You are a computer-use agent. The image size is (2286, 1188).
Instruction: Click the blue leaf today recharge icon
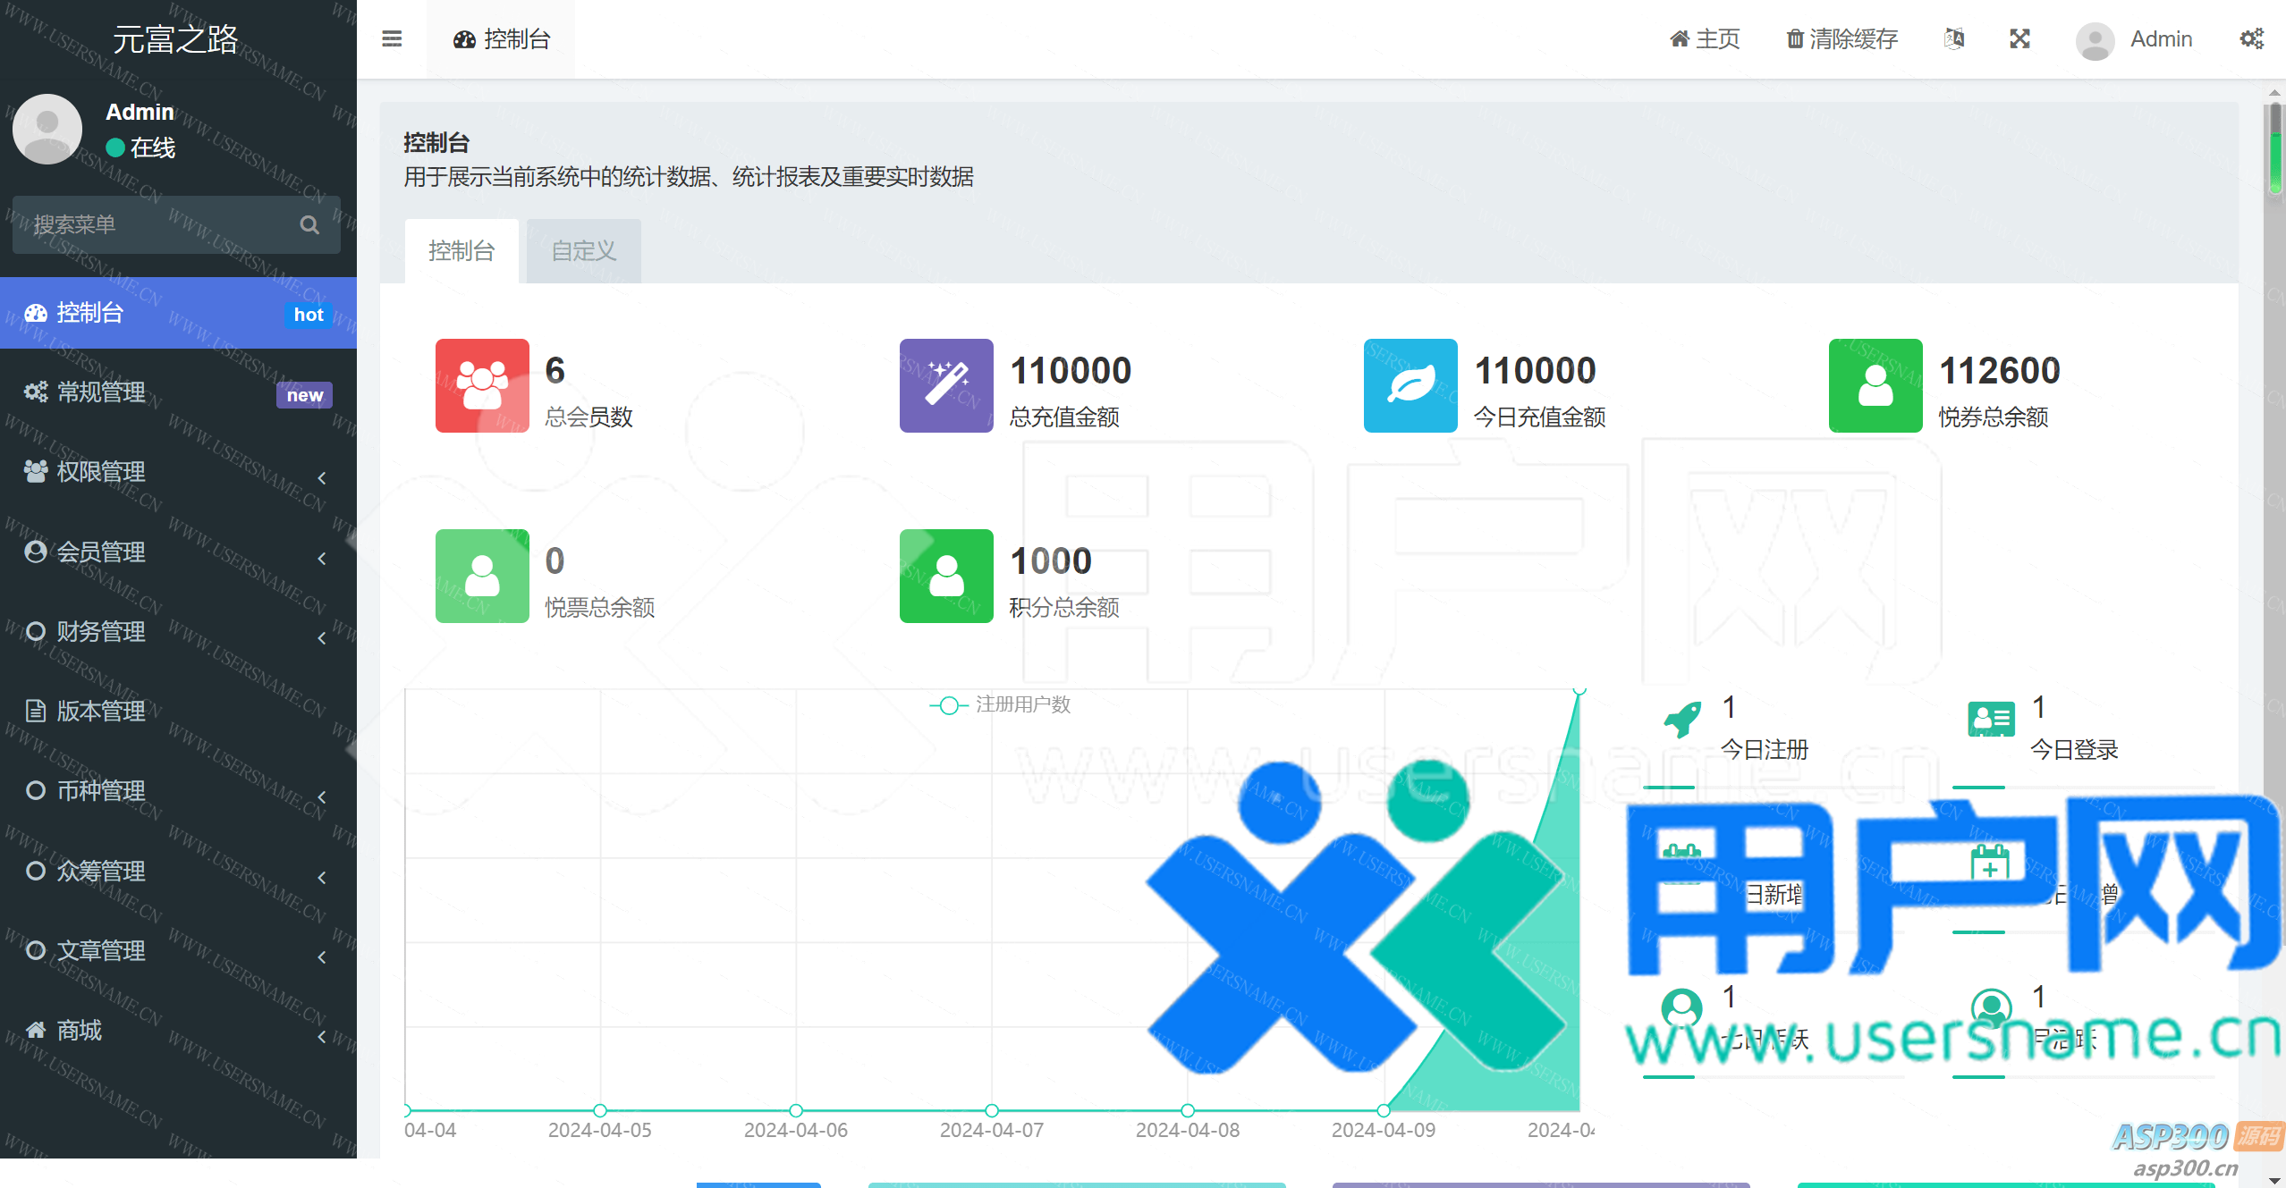[1410, 385]
